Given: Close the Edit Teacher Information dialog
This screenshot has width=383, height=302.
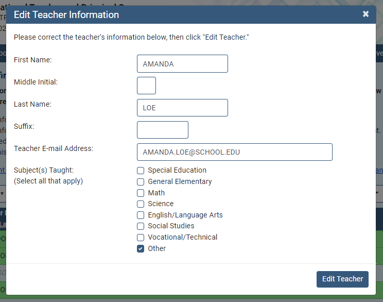Looking at the screenshot, I should point(365,14).
